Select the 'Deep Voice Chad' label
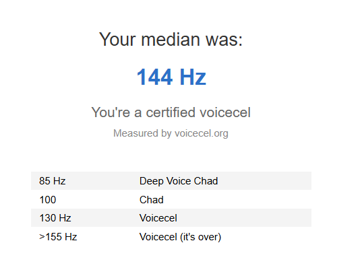 pyautogui.click(x=179, y=181)
